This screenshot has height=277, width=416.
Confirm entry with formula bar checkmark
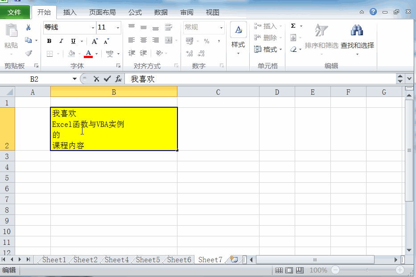click(107, 79)
